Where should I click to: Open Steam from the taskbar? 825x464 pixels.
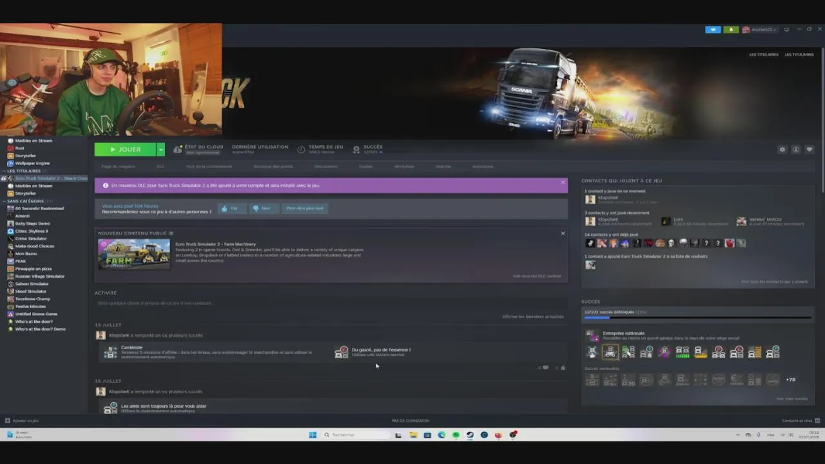click(470, 435)
